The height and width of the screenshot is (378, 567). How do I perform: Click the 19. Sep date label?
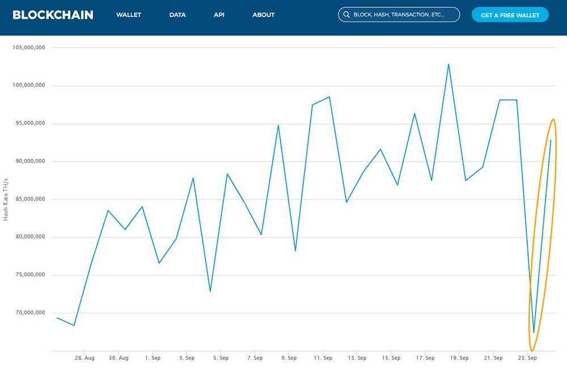459,358
